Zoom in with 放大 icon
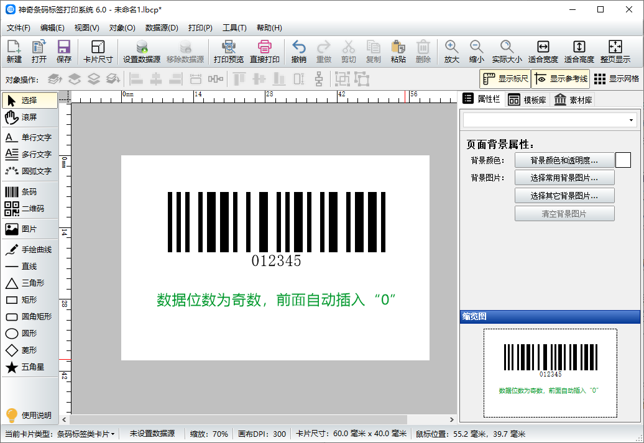644x443 pixels. click(451, 52)
